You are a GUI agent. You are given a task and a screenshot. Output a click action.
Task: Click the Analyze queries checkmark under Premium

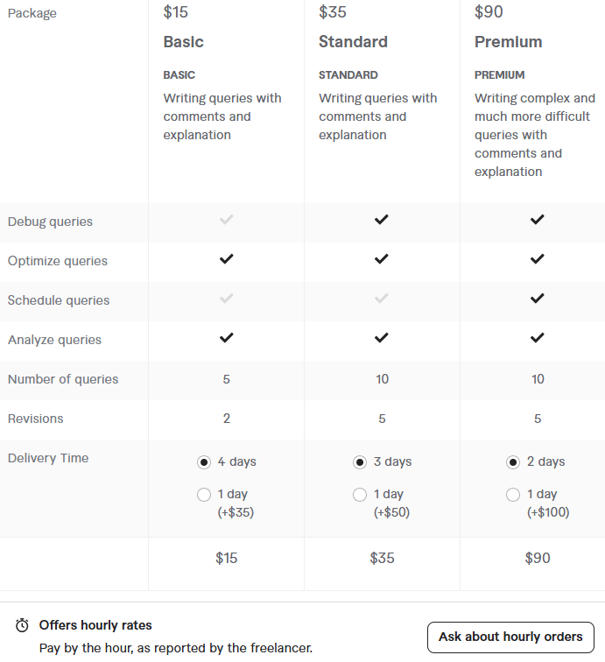click(537, 338)
